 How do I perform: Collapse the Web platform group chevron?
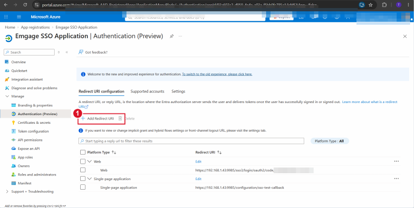click(89, 162)
